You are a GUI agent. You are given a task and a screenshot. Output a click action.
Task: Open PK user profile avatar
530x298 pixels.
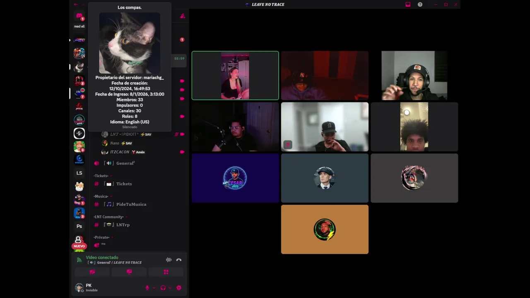point(79,288)
